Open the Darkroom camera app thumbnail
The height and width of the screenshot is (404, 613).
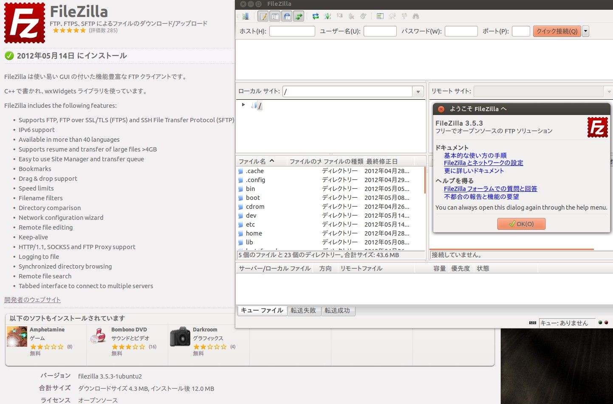click(180, 337)
